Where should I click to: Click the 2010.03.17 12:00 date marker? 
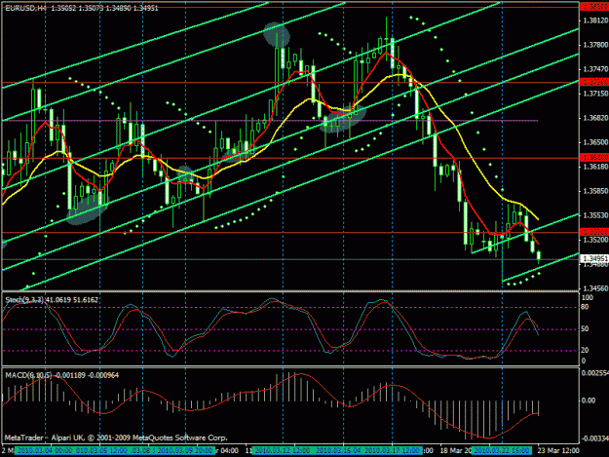coord(393,451)
